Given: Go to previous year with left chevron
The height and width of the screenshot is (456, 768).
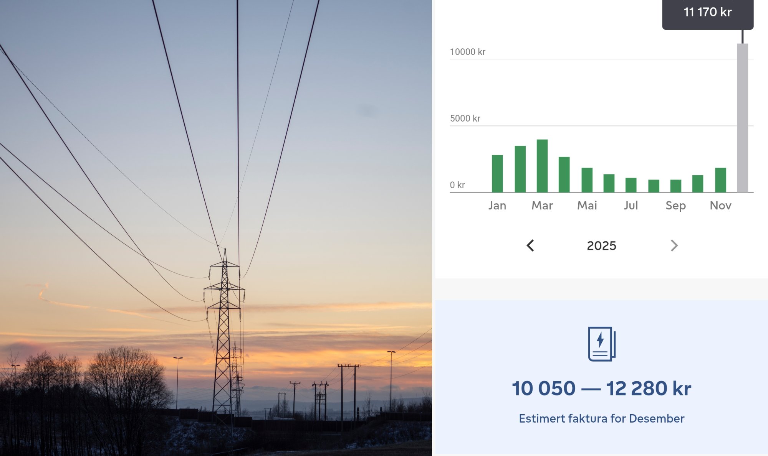Looking at the screenshot, I should pyautogui.click(x=530, y=245).
